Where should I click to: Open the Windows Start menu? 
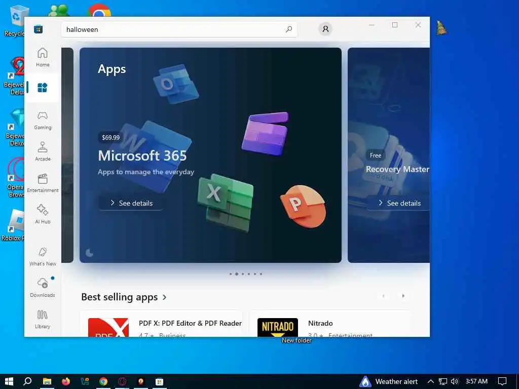point(9,381)
